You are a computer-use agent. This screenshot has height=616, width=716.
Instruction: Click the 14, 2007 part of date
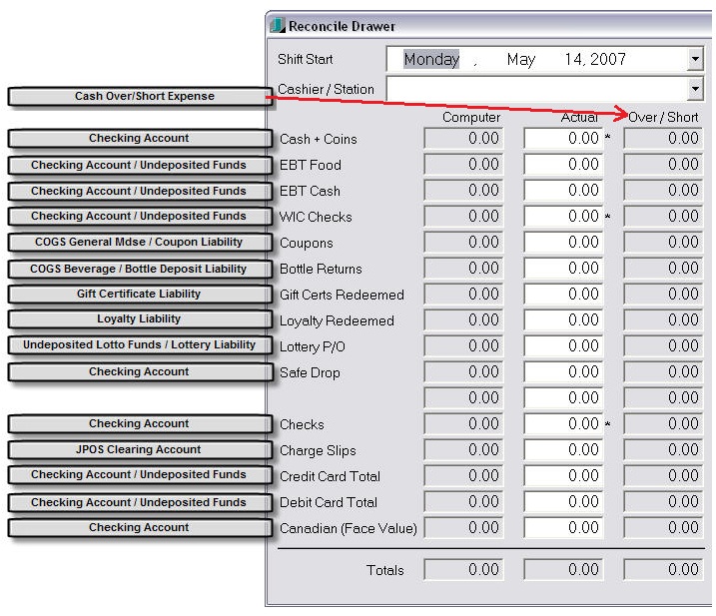click(x=595, y=59)
